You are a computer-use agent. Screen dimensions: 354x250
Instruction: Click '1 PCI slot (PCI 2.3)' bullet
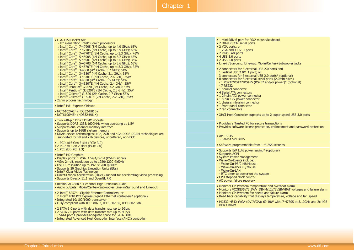coord(69,149)
